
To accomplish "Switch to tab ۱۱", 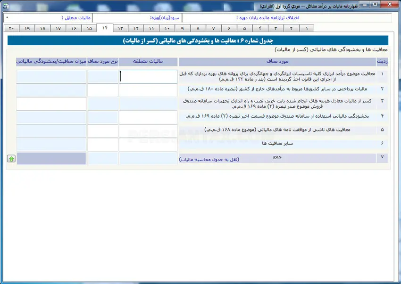I will coord(151,28).
